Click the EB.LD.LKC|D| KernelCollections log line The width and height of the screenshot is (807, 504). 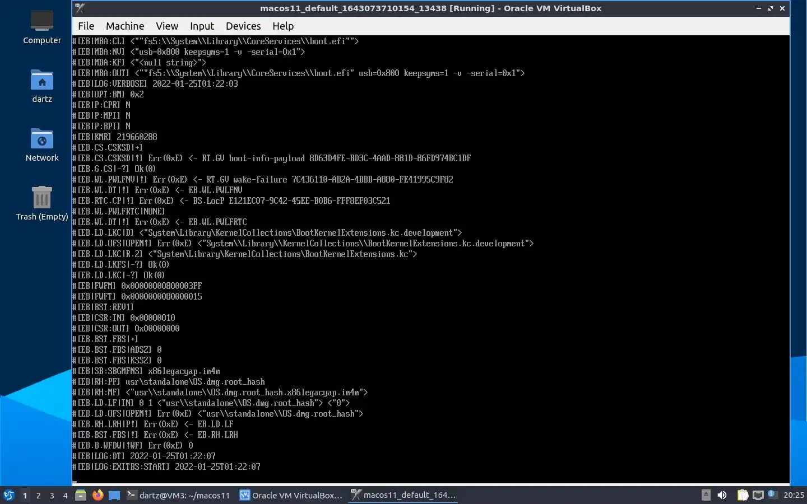(267, 232)
